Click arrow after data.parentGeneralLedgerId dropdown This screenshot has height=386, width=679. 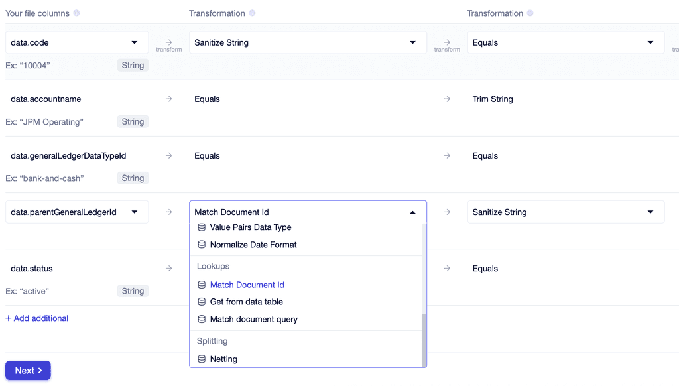click(x=169, y=212)
